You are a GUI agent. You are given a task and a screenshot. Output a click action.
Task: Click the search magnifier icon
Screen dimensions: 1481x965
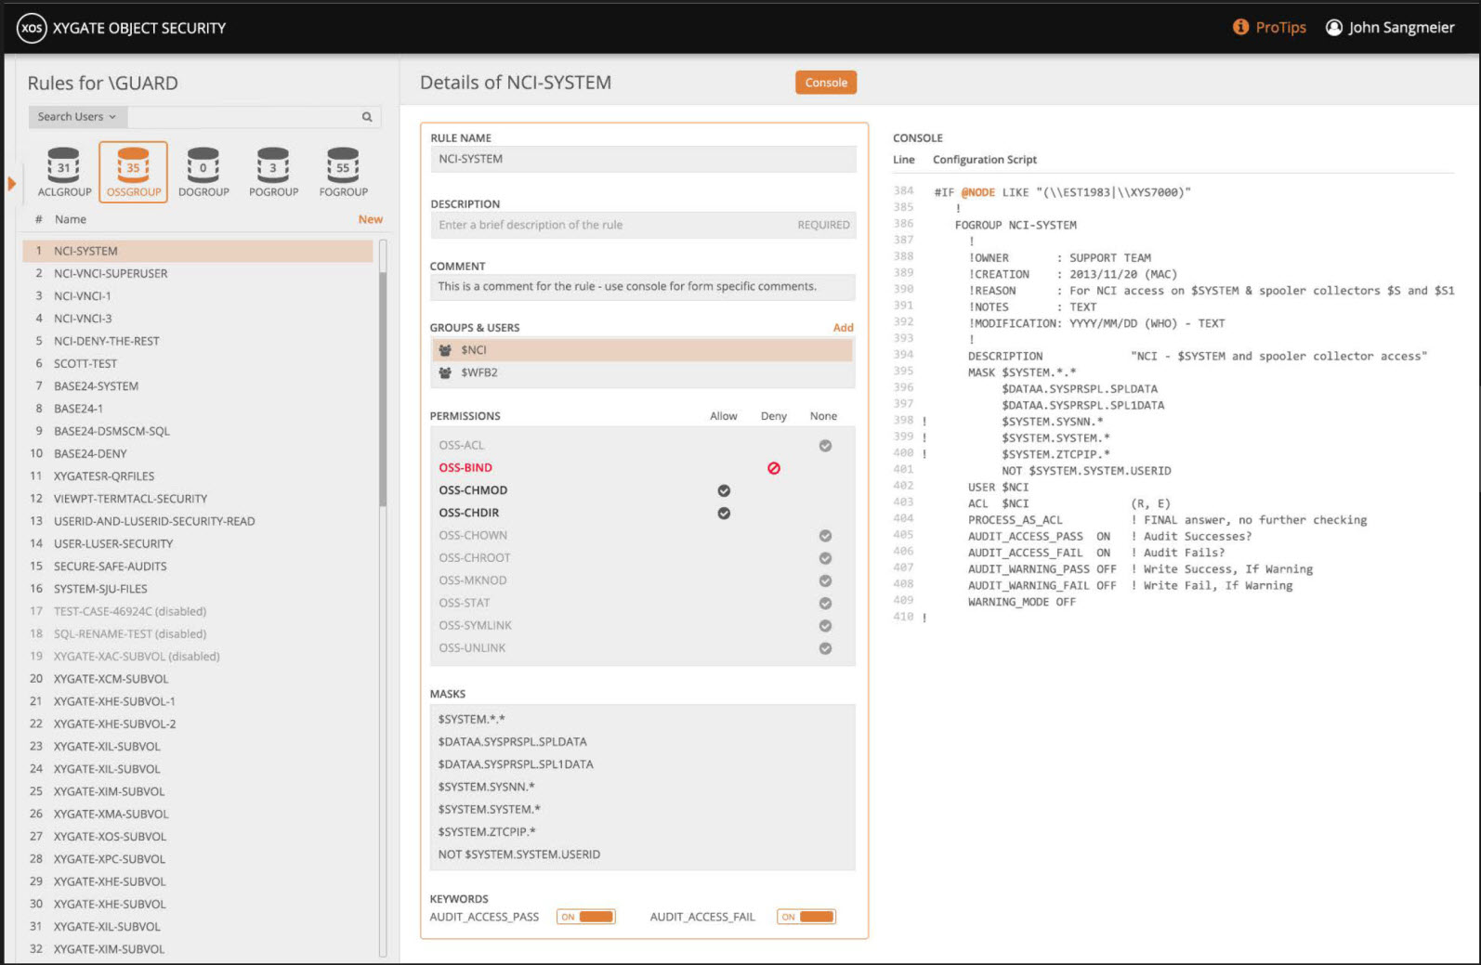pos(367,117)
